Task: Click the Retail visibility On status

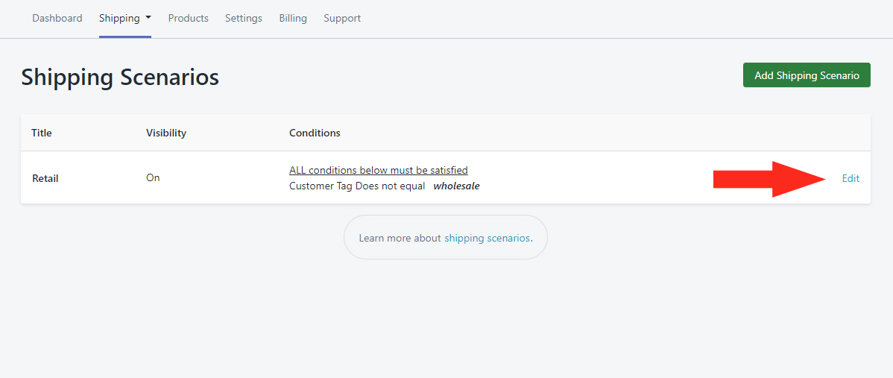Action: coord(153,177)
